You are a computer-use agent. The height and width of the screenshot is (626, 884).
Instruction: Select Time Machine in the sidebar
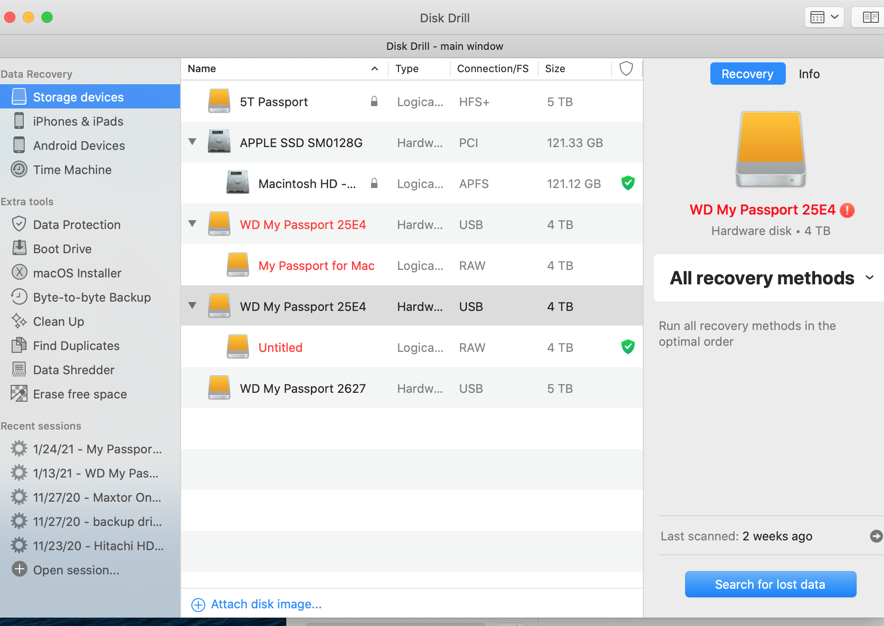tap(90, 169)
